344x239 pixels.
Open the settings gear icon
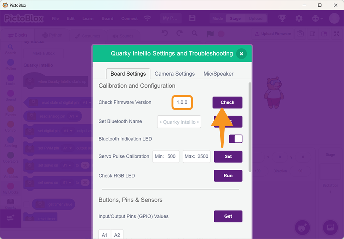299,18
